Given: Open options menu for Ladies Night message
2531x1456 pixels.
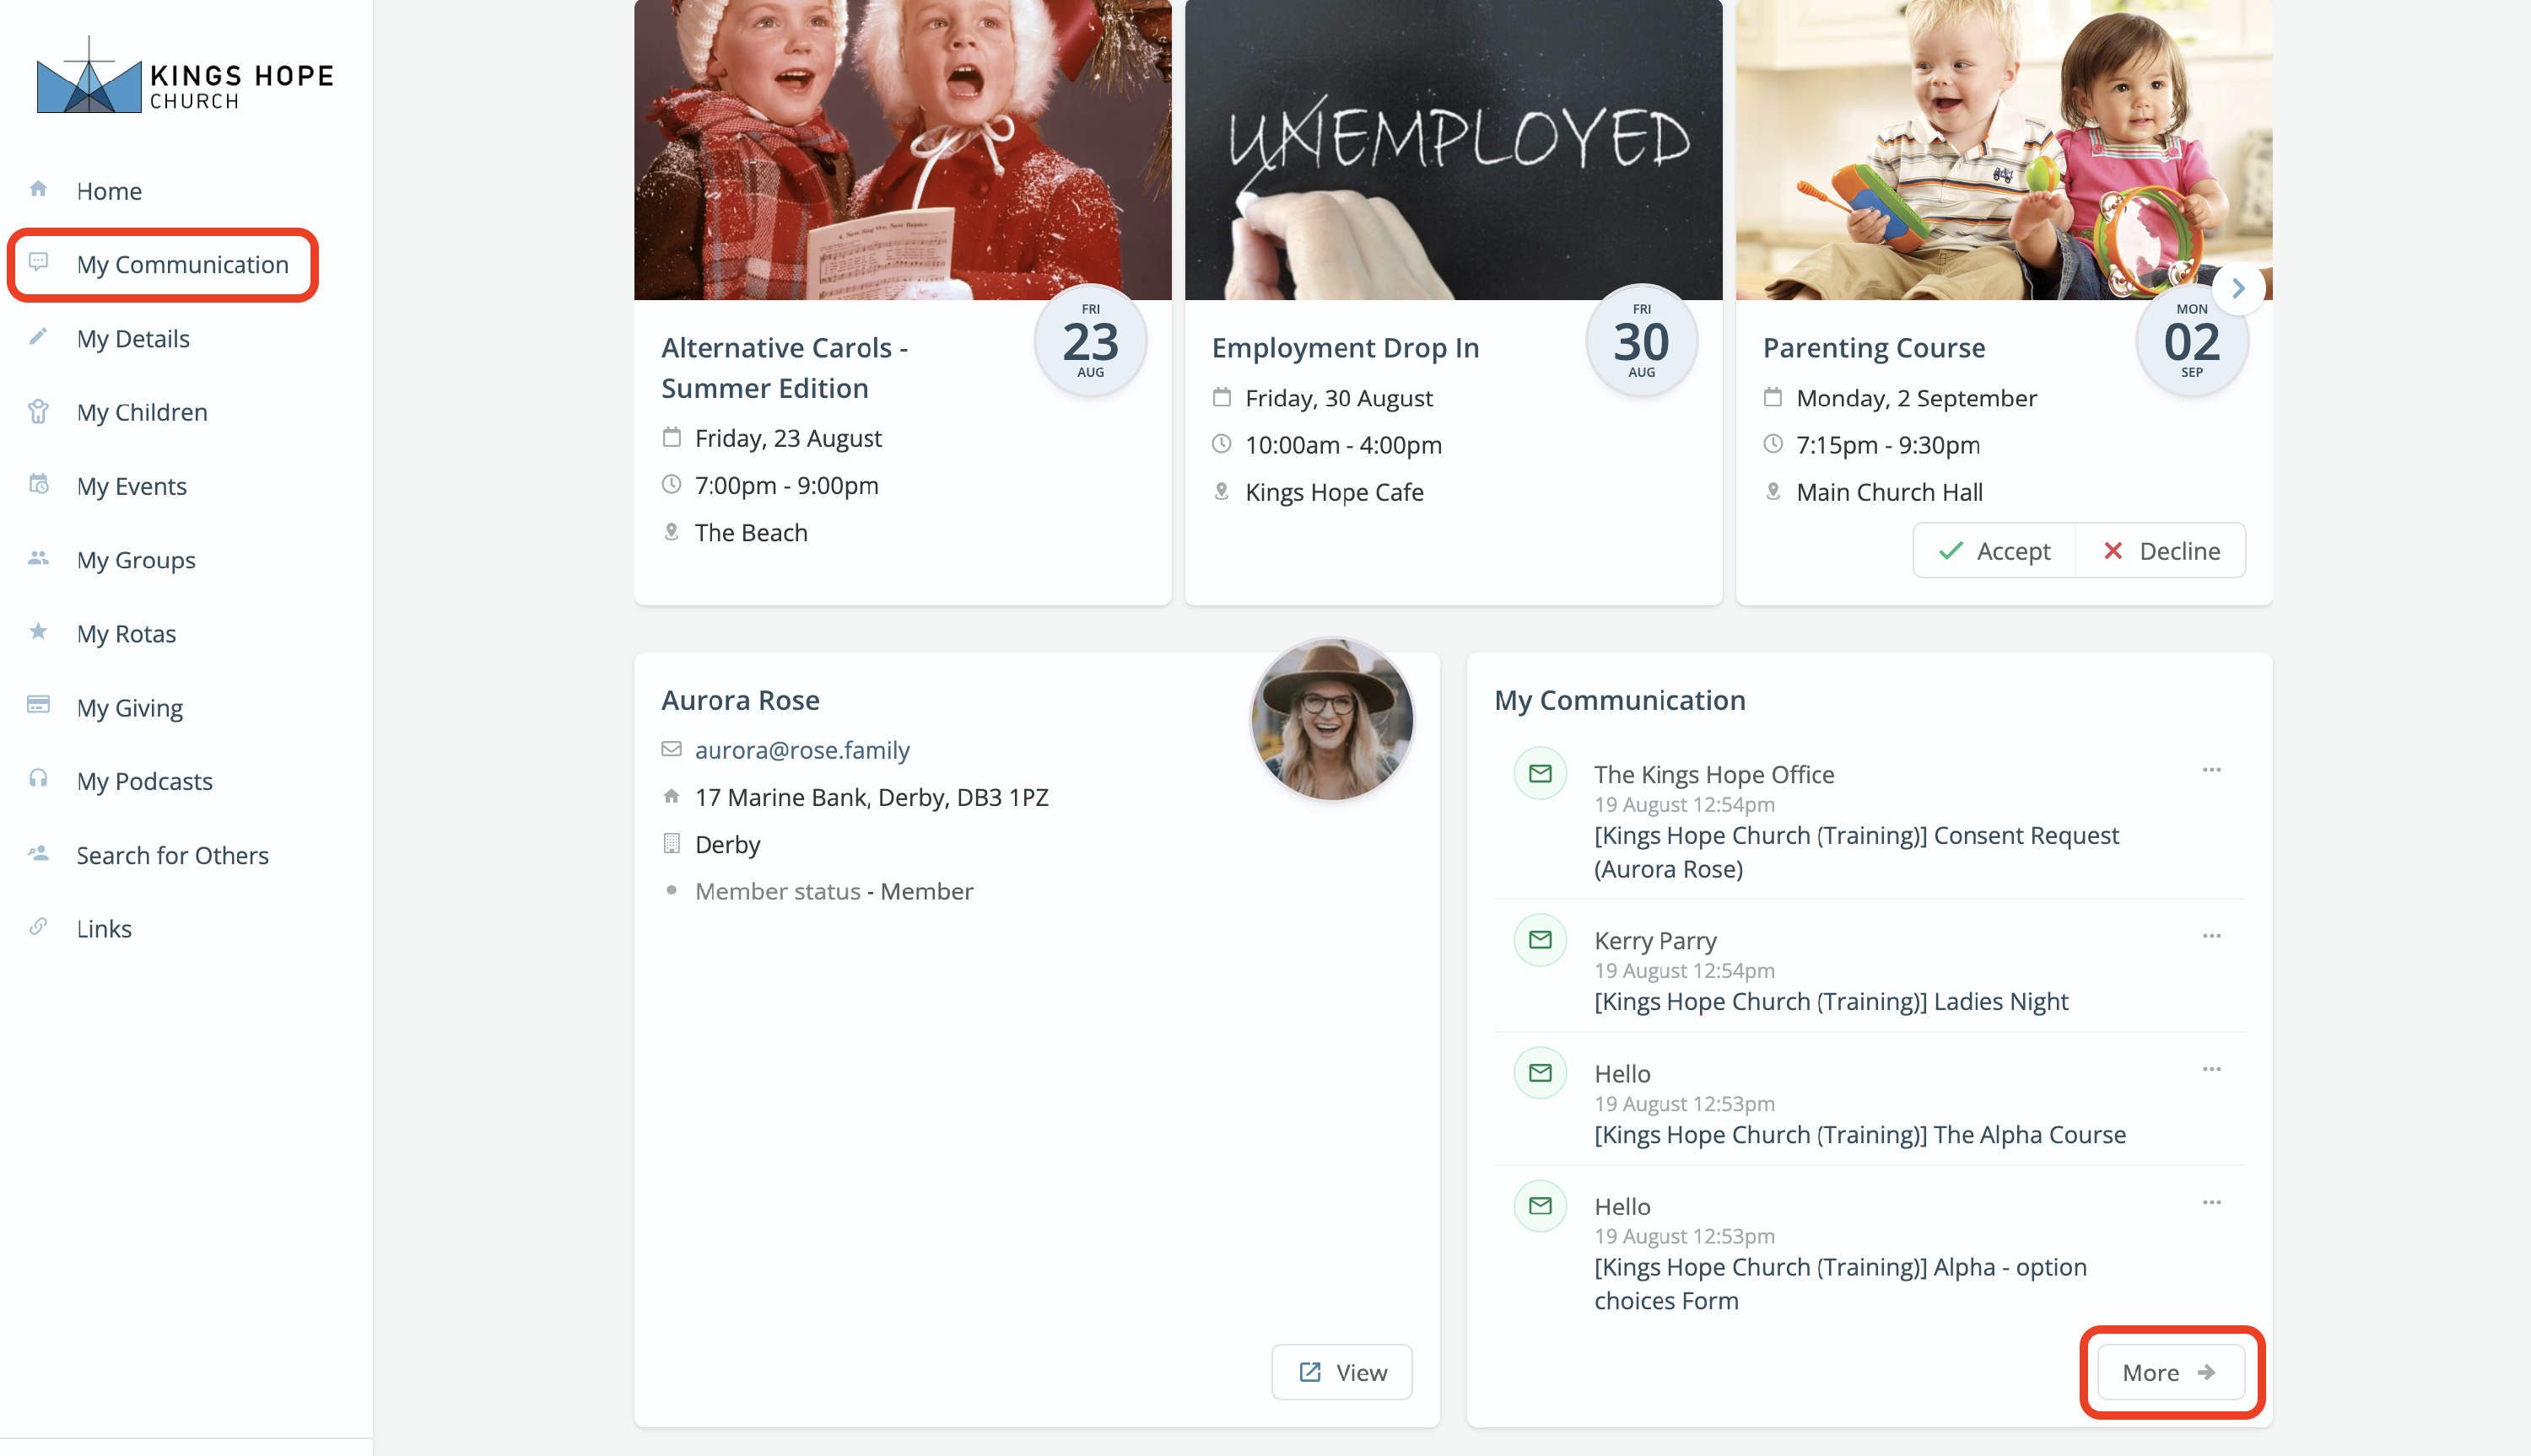Looking at the screenshot, I should click(2211, 935).
